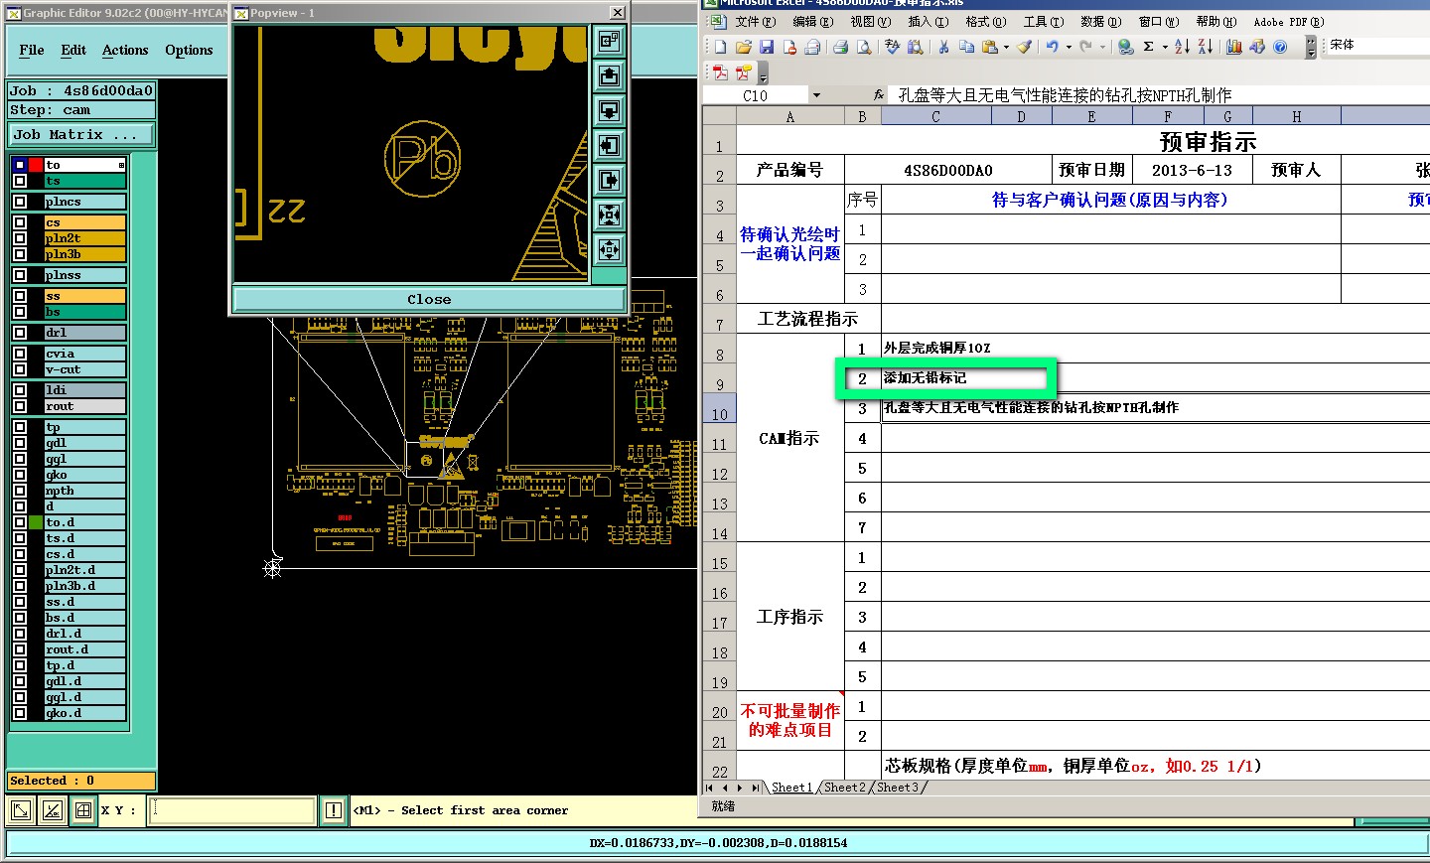Open the Excel Name Box dropdown arrow
The width and height of the screenshot is (1430, 863).
[816, 95]
